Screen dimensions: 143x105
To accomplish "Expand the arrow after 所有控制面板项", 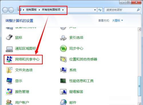I will 63,10.
